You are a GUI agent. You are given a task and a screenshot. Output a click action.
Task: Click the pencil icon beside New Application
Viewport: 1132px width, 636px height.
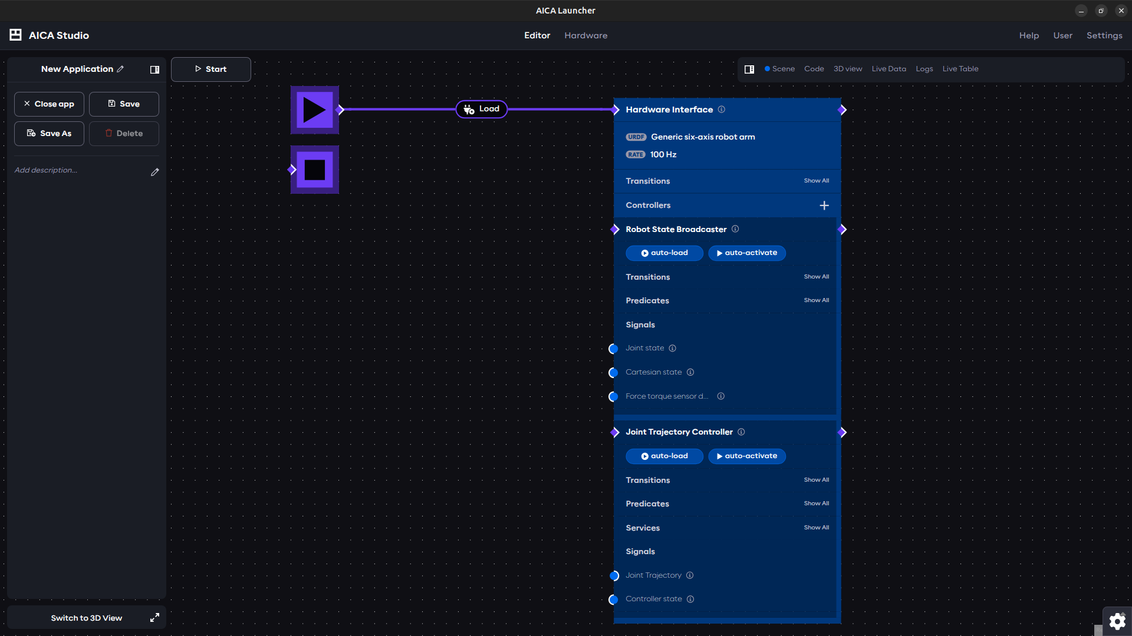(x=120, y=69)
